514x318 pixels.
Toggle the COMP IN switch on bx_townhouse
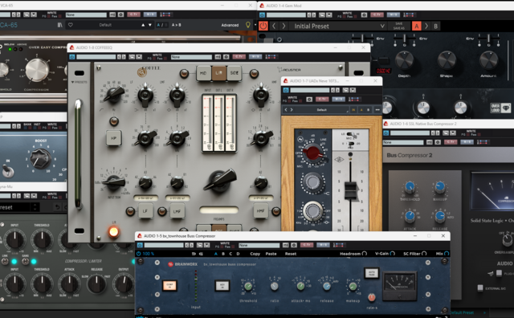tap(169, 286)
